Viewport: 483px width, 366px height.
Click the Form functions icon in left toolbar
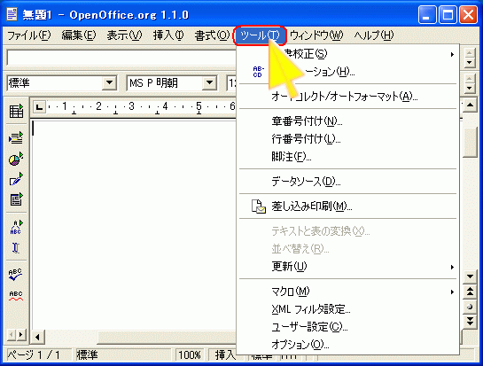[x=16, y=199]
